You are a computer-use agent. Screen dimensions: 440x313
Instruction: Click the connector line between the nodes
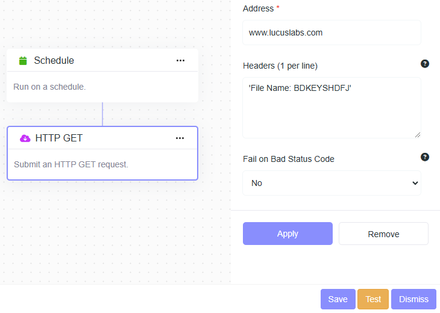point(102,114)
